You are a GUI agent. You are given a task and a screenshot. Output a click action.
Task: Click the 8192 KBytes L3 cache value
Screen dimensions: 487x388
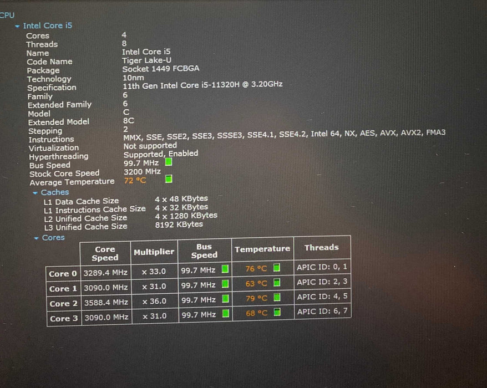179,224
